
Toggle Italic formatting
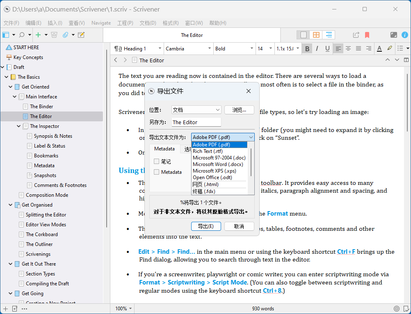click(317, 49)
